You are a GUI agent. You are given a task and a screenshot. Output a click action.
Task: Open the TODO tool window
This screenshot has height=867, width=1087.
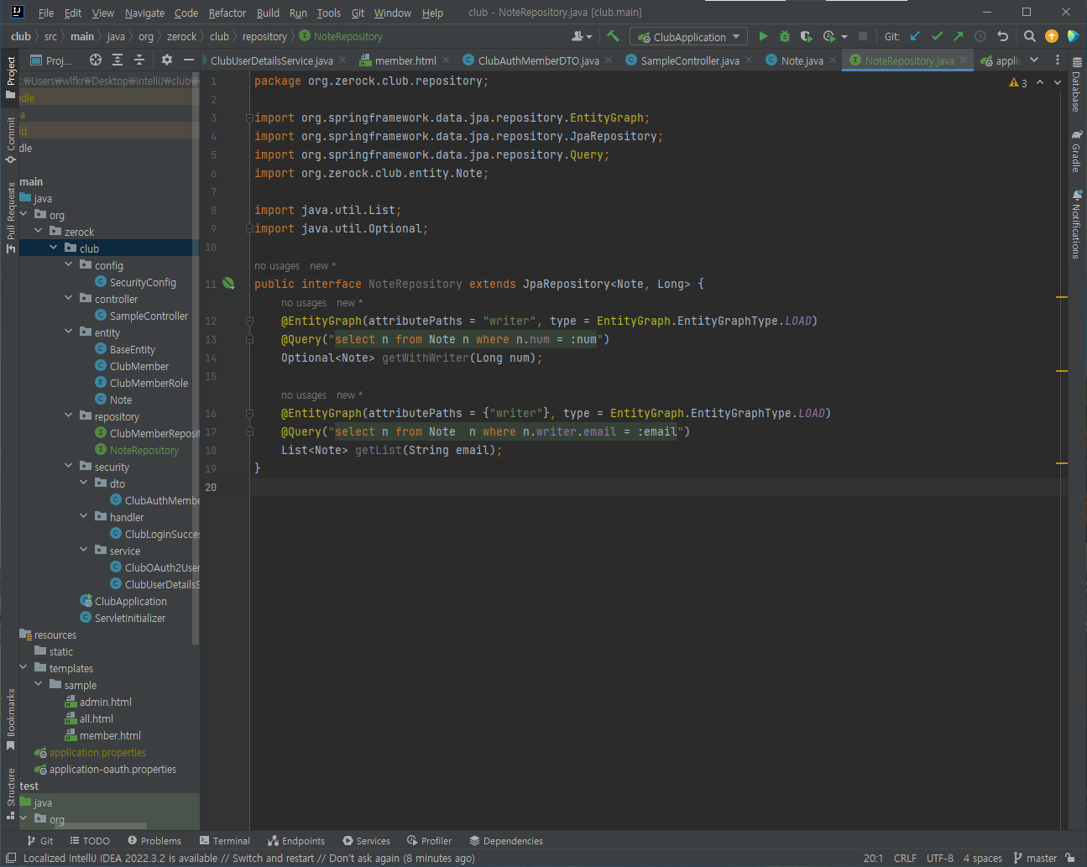89,840
